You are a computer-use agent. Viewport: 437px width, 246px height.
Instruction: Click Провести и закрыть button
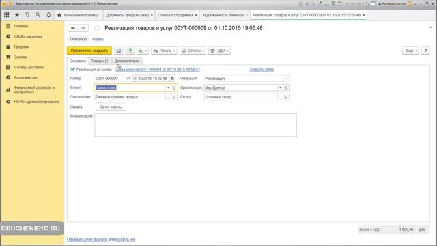coord(89,51)
